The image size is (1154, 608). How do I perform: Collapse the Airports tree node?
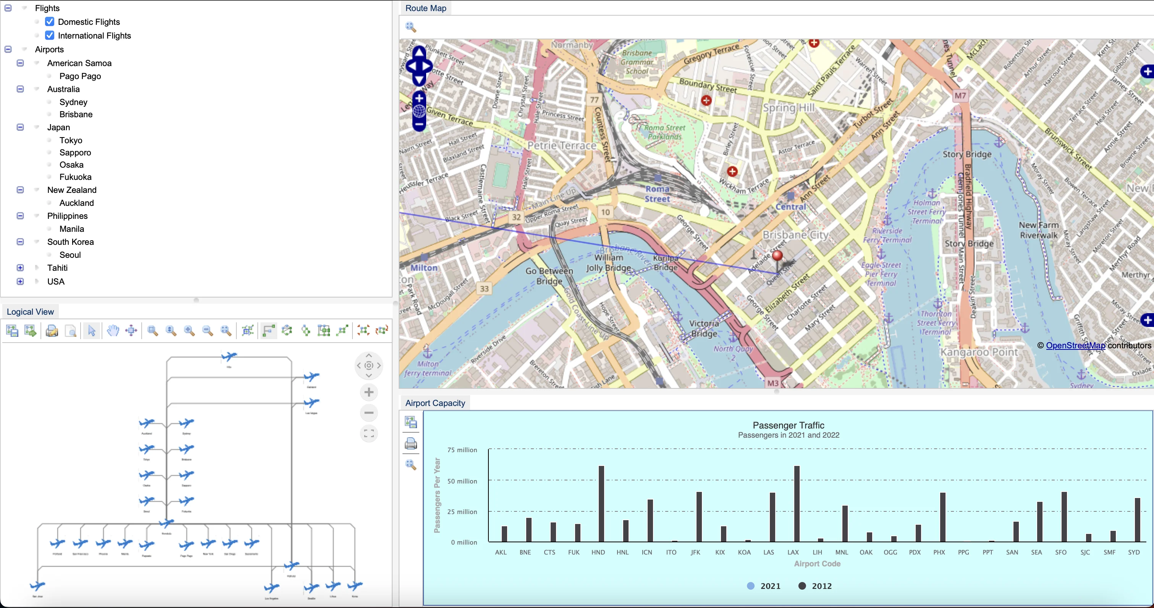coord(8,49)
